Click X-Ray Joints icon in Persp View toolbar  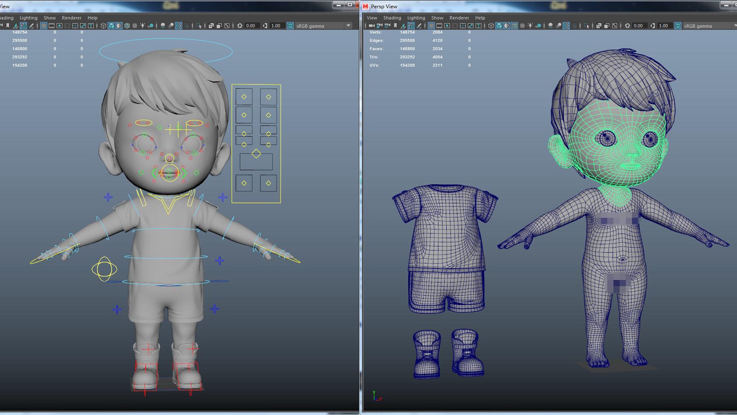pyautogui.click(x=615, y=26)
